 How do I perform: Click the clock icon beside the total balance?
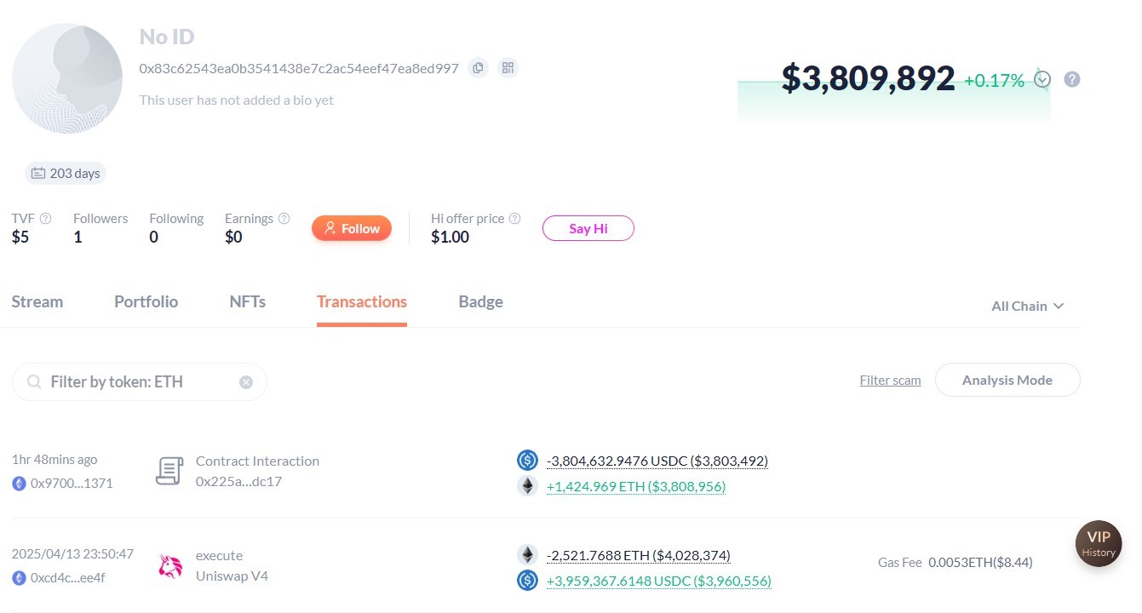[x=1042, y=78]
